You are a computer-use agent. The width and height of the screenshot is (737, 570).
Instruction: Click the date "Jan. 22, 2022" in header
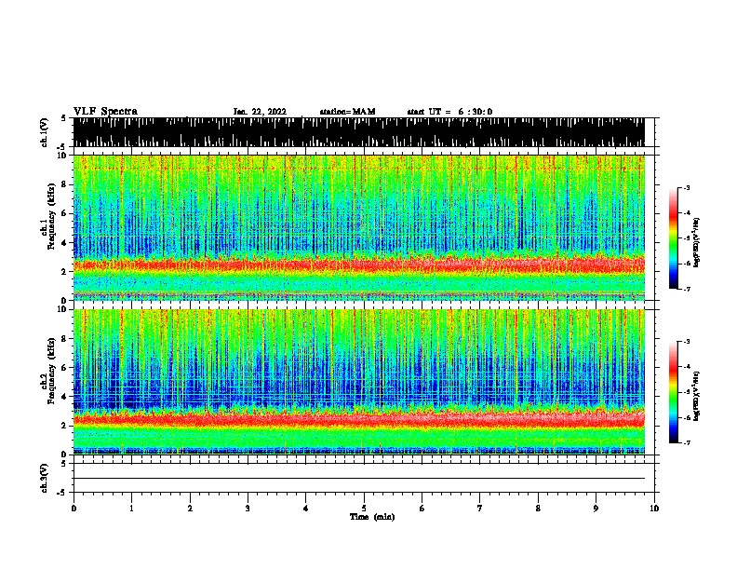260,112
